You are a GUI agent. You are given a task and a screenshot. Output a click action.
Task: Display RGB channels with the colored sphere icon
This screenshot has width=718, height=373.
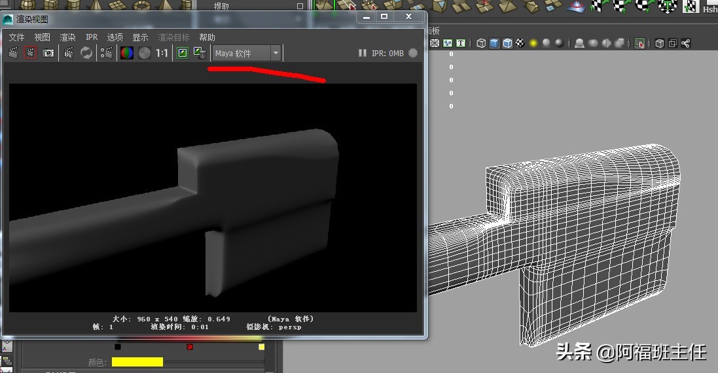pyautogui.click(x=127, y=53)
